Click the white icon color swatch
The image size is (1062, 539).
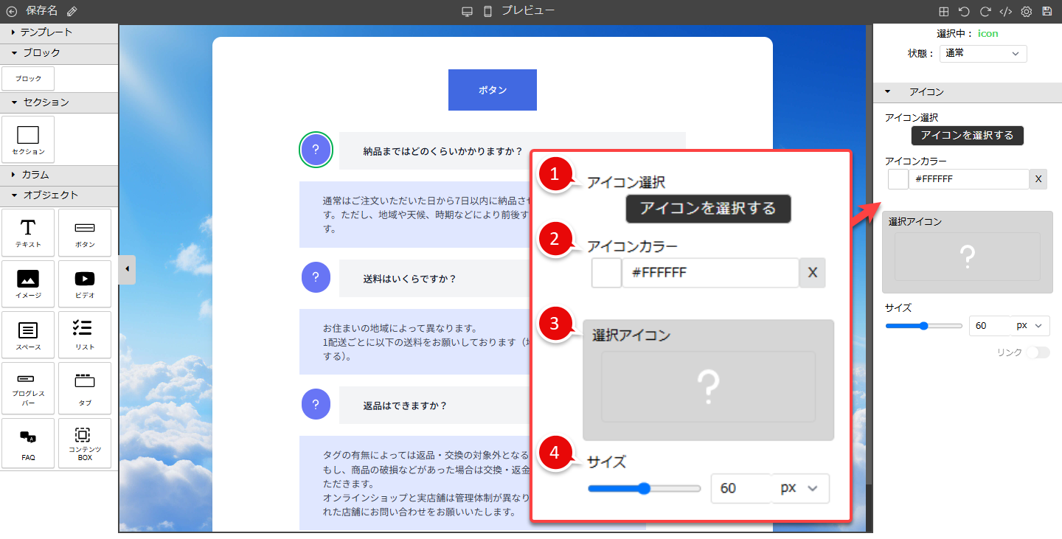click(x=898, y=179)
